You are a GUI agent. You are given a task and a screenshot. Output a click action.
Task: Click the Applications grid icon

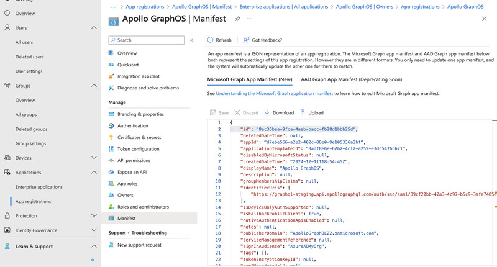pyautogui.click(x=7, y=172)
